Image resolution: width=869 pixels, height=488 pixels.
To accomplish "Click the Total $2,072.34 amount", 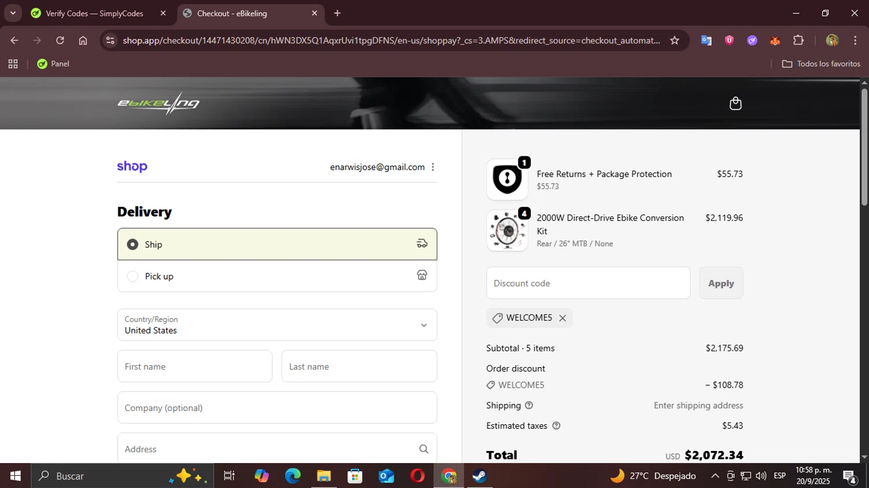I will click(x=714, y=456).
